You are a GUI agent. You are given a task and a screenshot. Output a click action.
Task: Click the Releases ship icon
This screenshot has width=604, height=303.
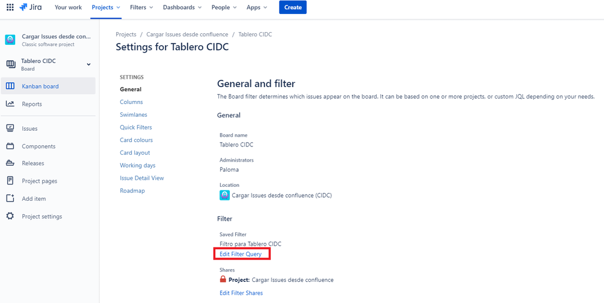click(10, 163)
